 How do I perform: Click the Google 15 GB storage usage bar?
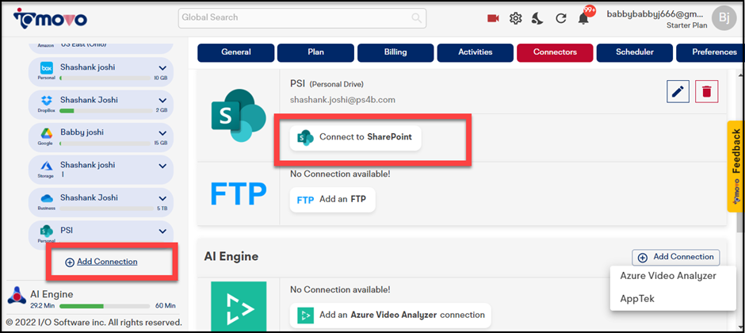click(x=105, y=143)
